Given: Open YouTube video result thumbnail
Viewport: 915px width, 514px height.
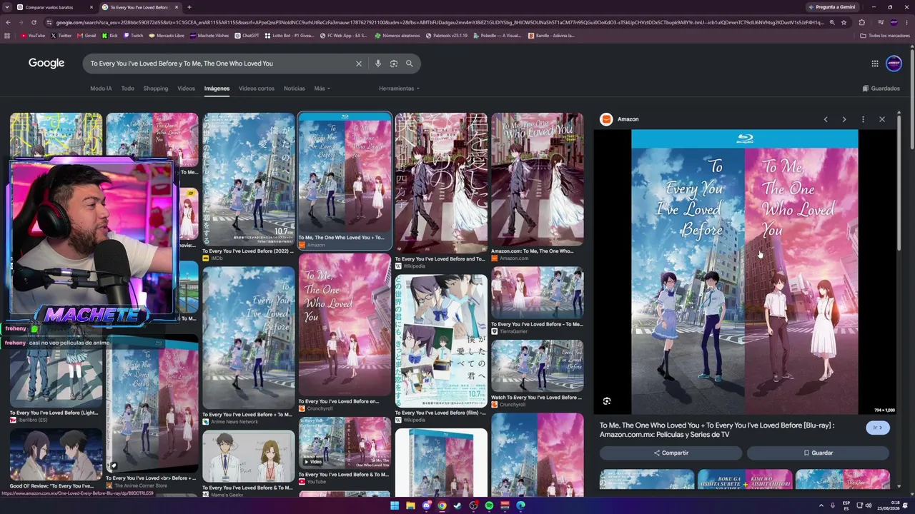Looking at the screenshot, I should [x=345, y=442].
